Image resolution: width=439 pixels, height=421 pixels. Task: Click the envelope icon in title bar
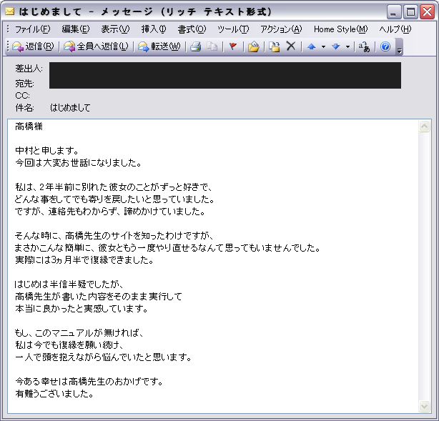point(10,11)
